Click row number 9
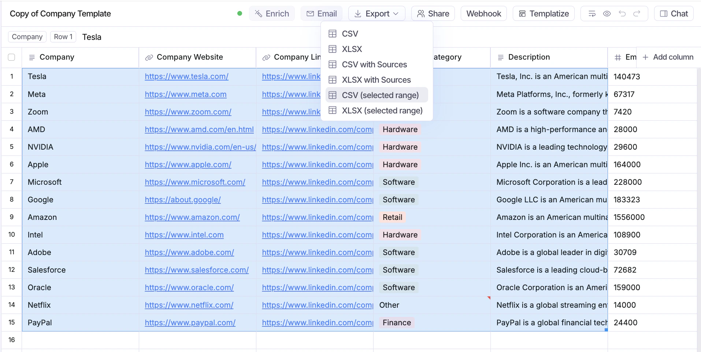Screen dimensions: 701x352 (x=12, y=217)
